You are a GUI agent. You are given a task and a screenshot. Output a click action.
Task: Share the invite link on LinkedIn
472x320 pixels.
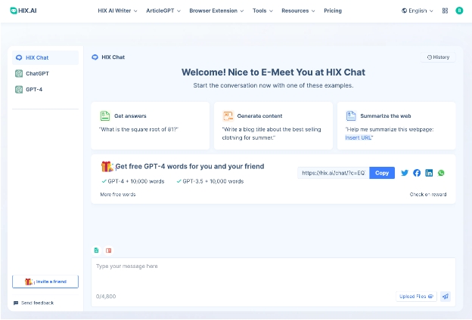429,173
